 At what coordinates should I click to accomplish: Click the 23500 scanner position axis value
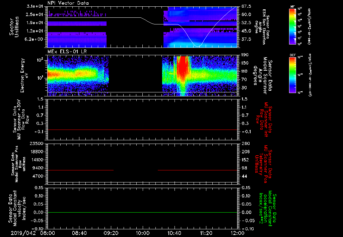(x=37, y=143)
